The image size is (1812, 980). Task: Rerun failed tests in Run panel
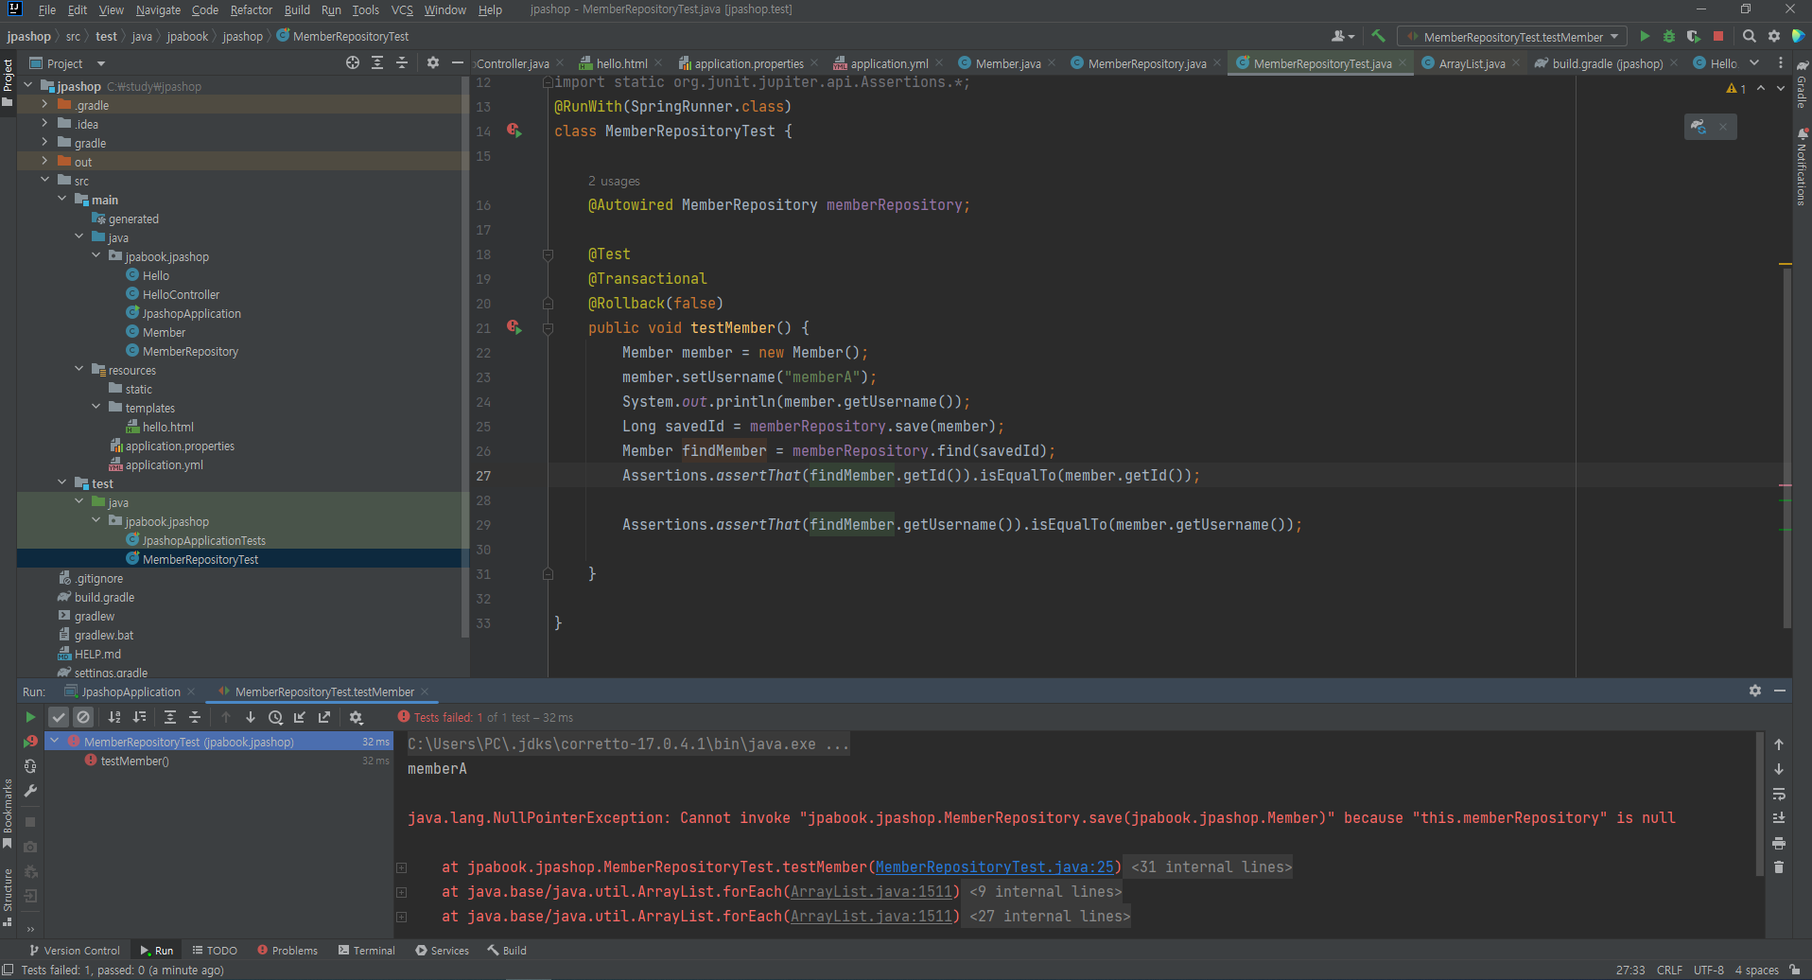click(30, 742)
